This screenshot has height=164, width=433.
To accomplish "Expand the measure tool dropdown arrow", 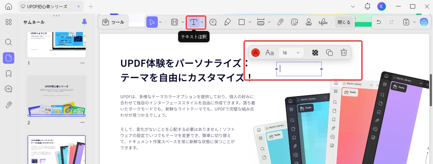I will 269,22.
